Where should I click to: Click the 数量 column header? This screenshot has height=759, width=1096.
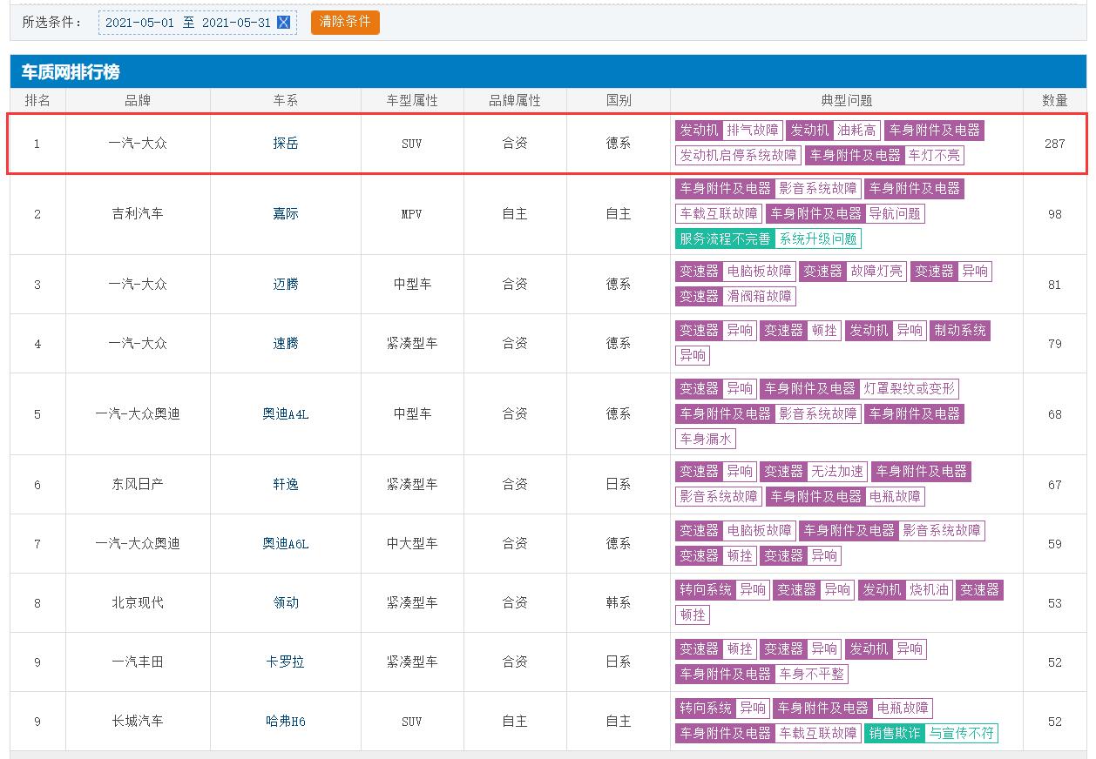pyautogui.click(x=1055, y=101)
